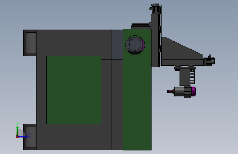Select the circular motor flange on the green panel
238x154 pixels.
click(135, 45)
